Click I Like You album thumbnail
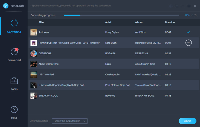 (34, 85)
